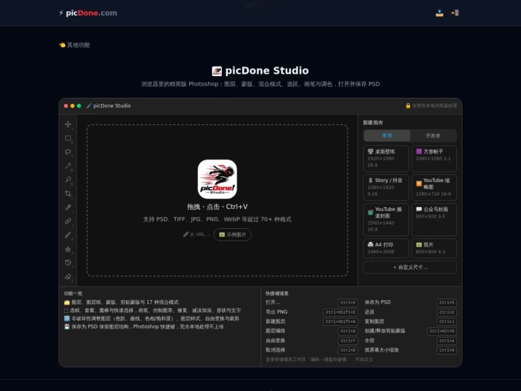Click the feature line about 保存为 PSD 保留图层结构

(x=144, y=327)
